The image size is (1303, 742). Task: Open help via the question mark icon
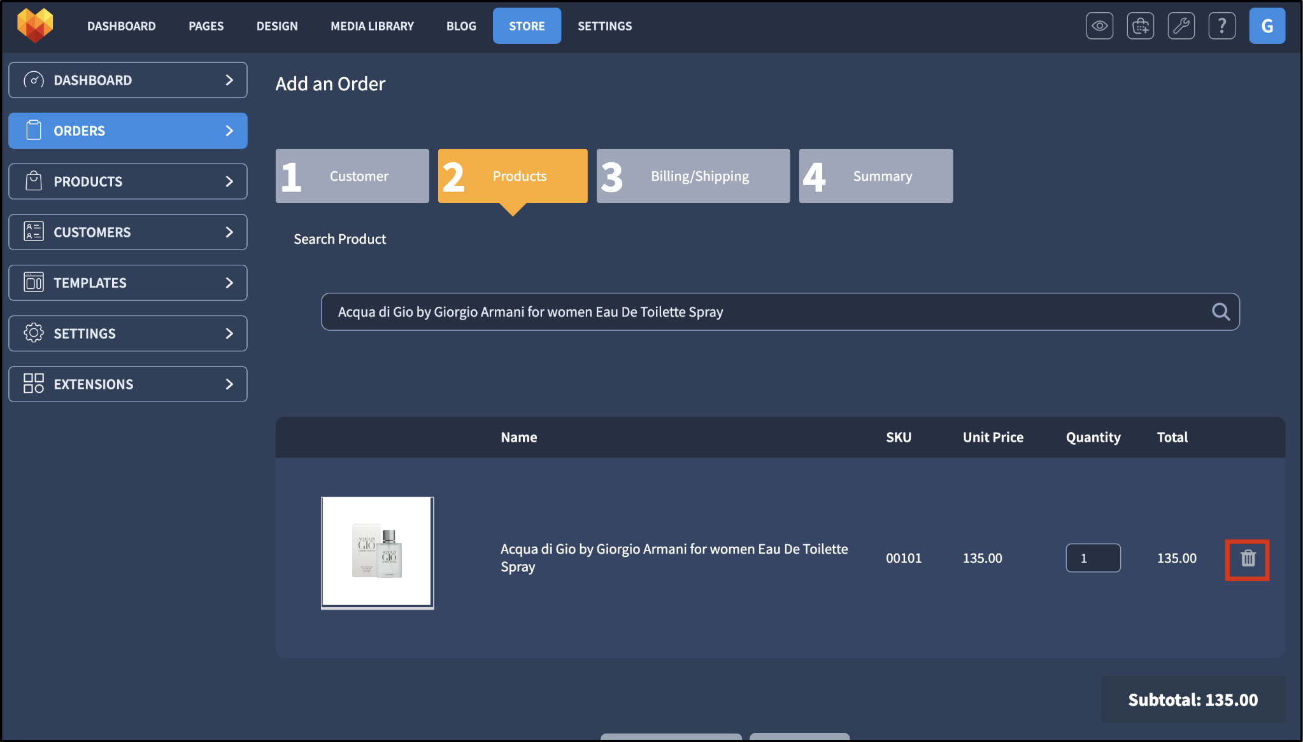[1221, 26]
